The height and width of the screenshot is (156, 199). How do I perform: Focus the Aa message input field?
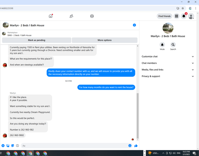(x=74, y=146)
